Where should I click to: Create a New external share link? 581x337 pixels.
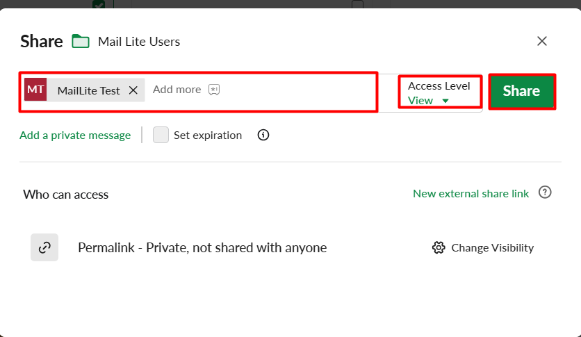pos(470,193)
